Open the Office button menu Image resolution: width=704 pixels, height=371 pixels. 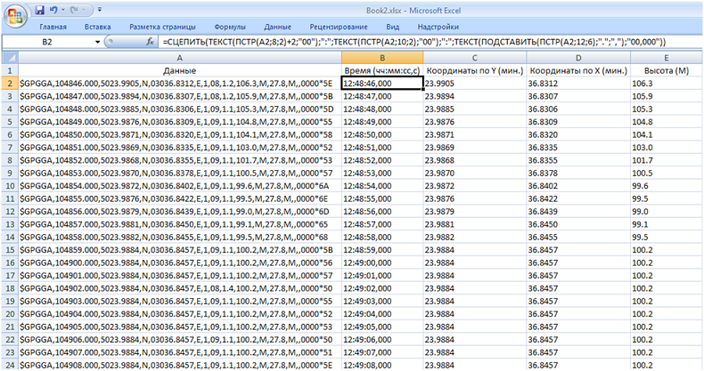15,16
